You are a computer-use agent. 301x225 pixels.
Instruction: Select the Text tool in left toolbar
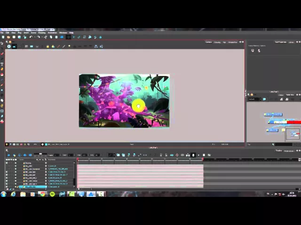pyautogui.click(x=2, y=64)
